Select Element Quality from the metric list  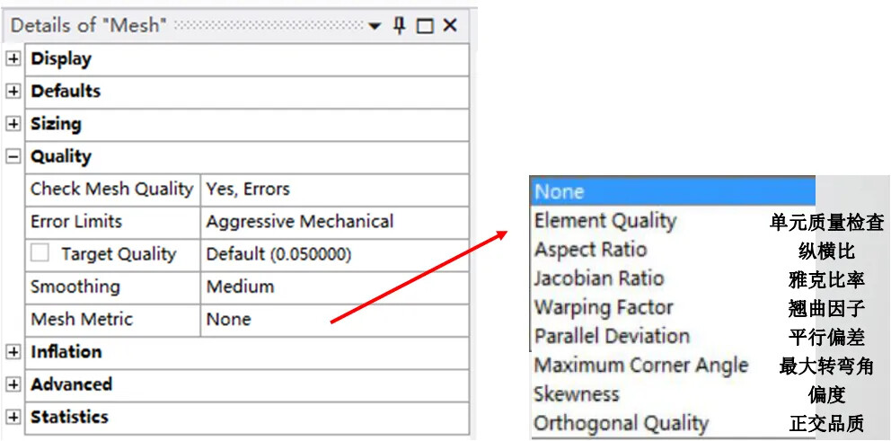click(604, 221)
